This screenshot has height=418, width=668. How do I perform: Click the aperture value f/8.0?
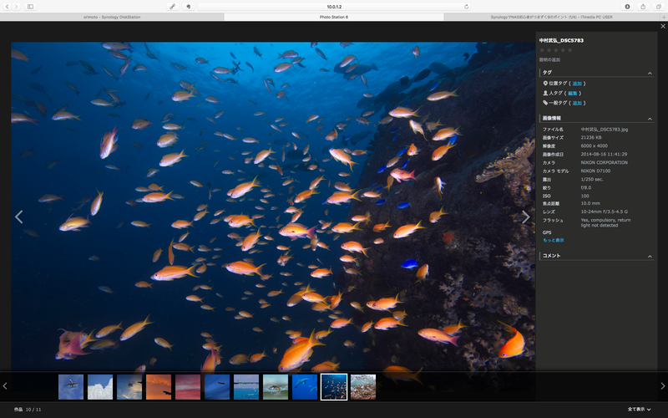point(586,187)
